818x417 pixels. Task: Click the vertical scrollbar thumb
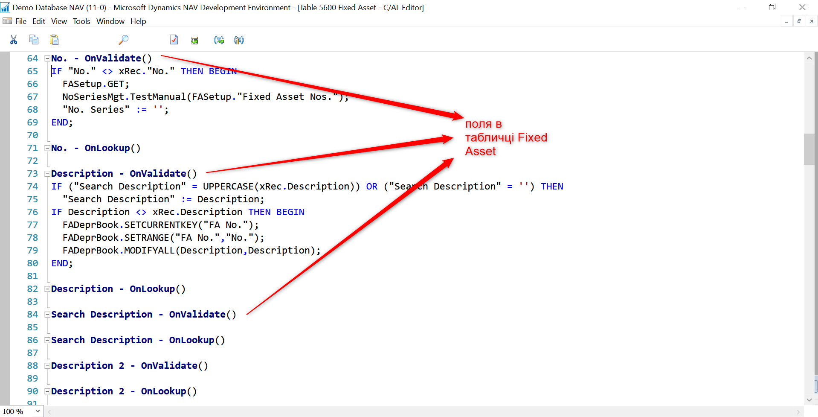809,149
